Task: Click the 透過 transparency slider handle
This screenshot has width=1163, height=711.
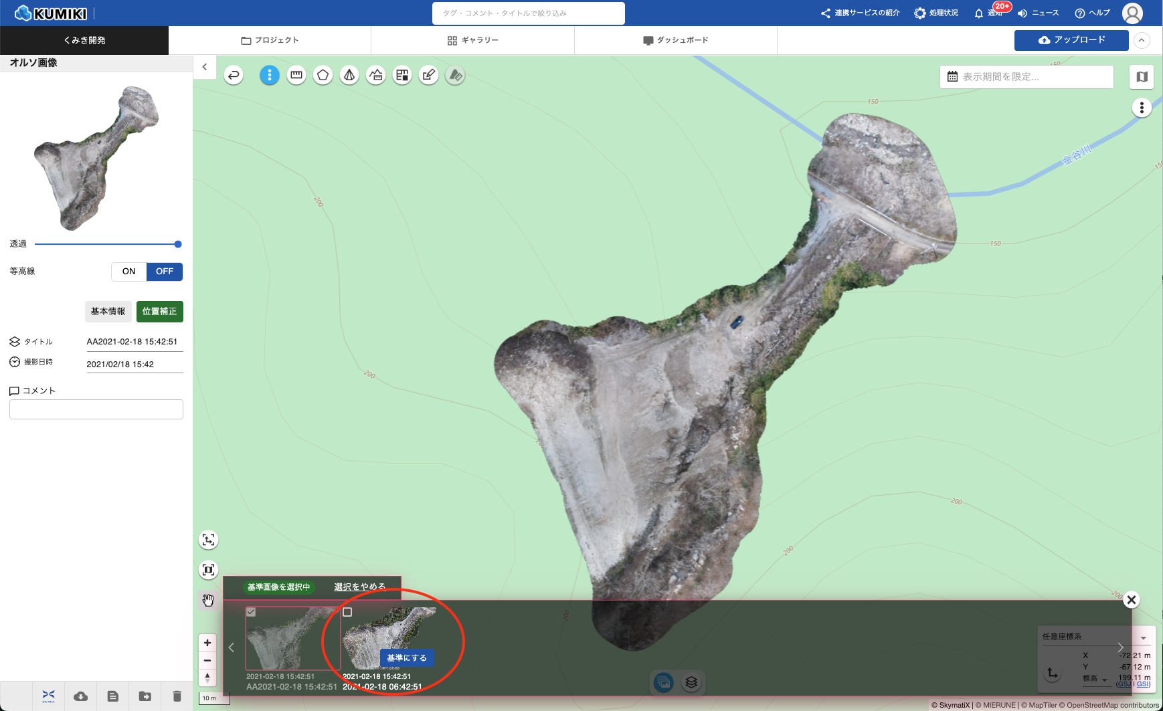Action: pos(178,244)
